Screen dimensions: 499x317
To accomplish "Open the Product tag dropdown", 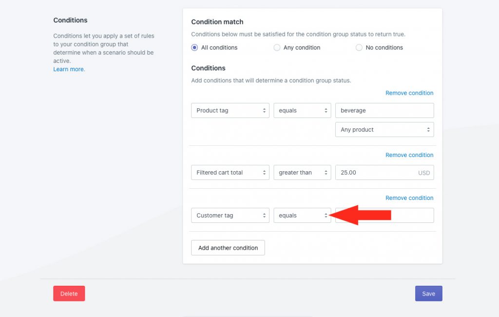I will (230, 111).
